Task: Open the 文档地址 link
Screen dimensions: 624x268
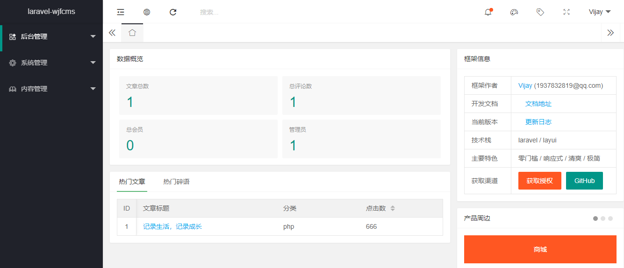Action: click(x=538, y=104)
